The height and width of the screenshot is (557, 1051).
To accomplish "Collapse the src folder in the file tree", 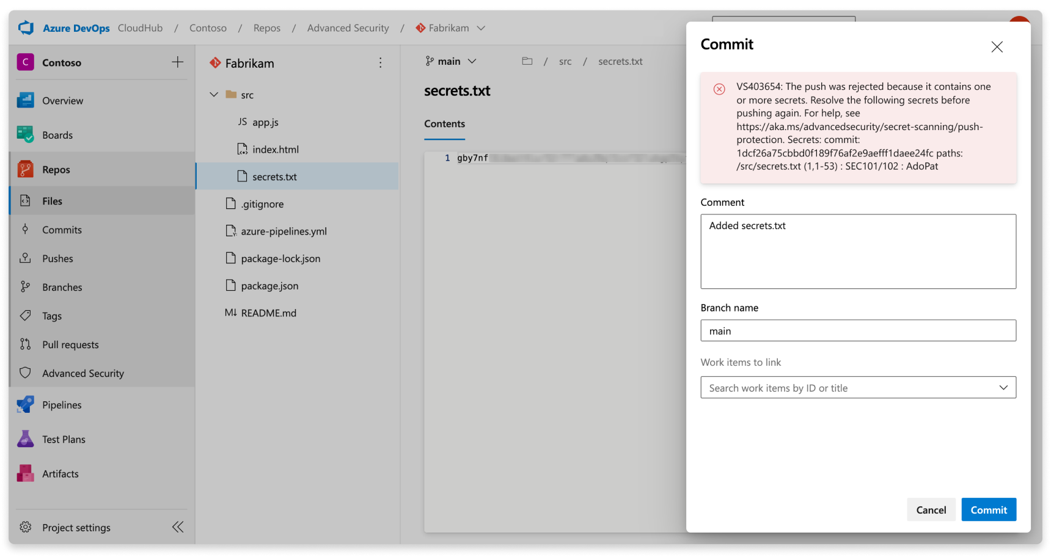I will [x=213, y=95].
